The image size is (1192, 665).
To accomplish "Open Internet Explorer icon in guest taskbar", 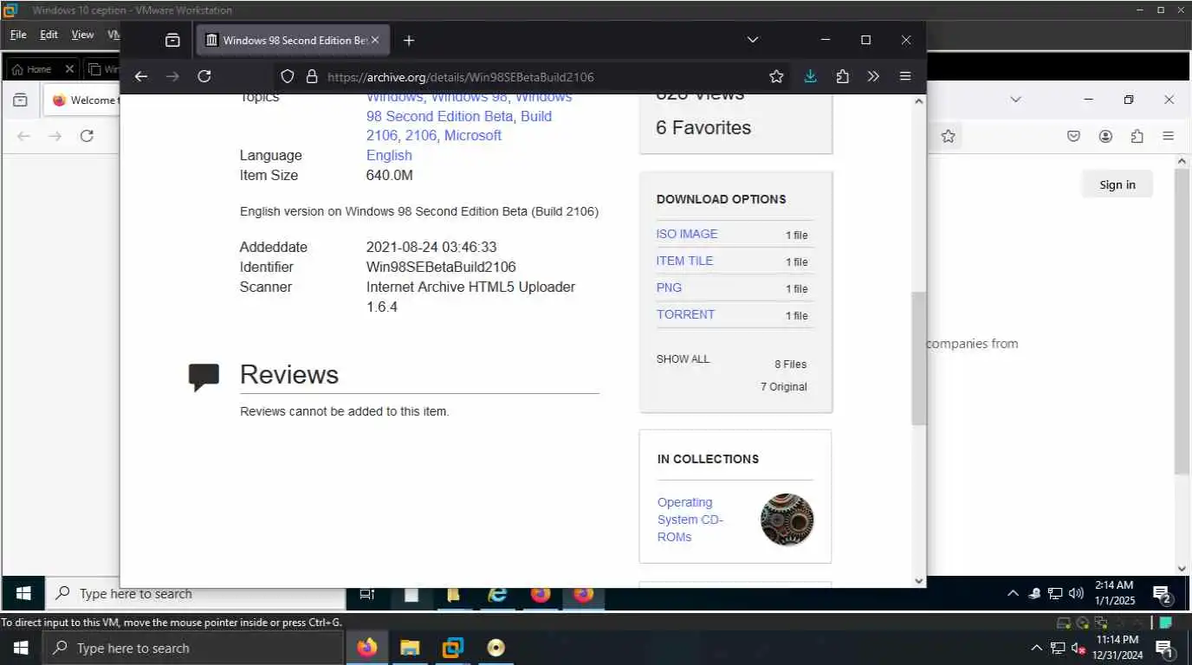I will tap(497, 594).
